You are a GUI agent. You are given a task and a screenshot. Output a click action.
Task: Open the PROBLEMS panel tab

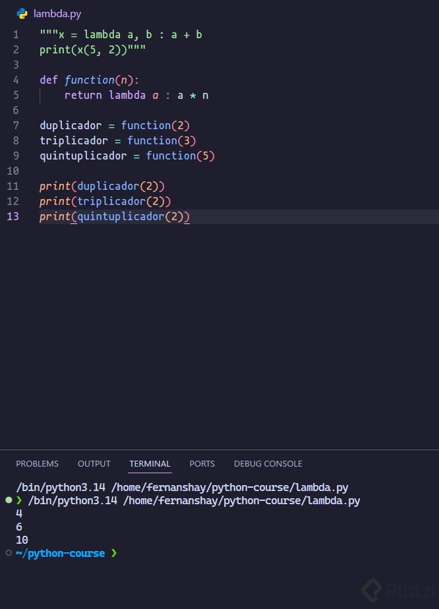(x=38, y=464)
